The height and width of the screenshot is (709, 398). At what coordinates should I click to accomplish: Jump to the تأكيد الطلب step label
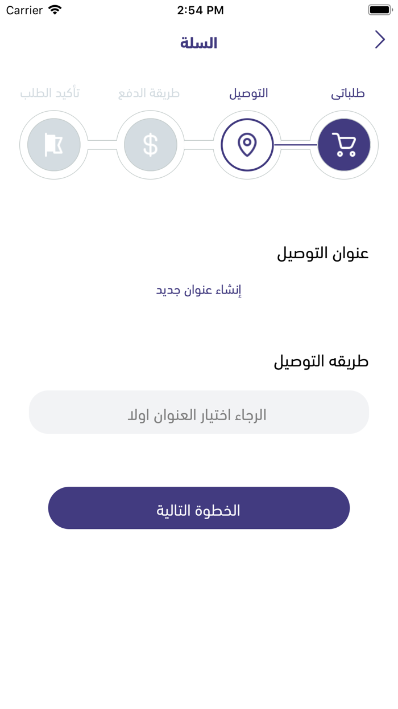click(x=50, y=93)
